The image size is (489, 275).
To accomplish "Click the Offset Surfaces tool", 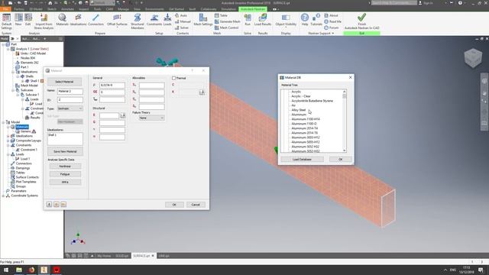I will (117, 21).
